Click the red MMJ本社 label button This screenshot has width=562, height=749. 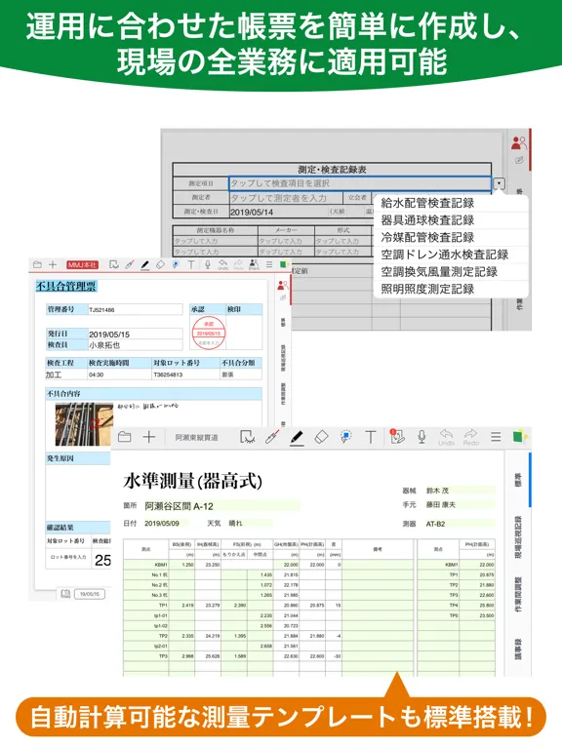pos(82,264)
